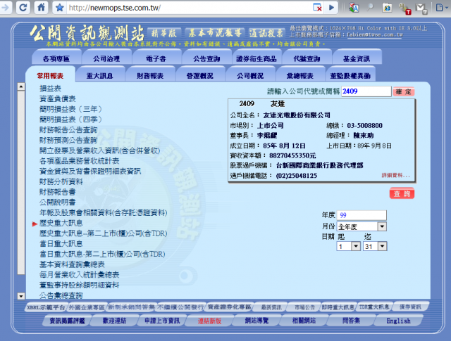451x341 pixels.
Task: Click the magnifier extension icon
Action: click(x=370, y=8)
